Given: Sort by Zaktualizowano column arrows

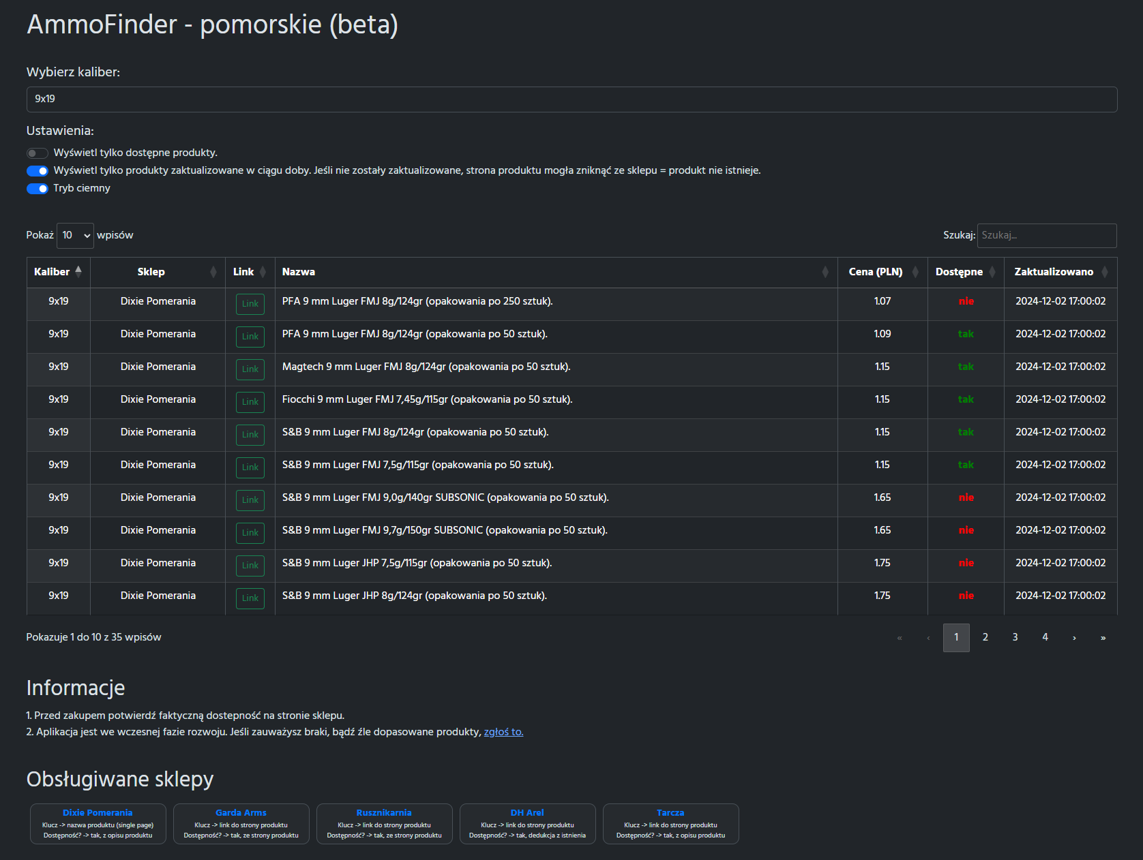Looking at the screenshot, I should (x=1105, y=272).
